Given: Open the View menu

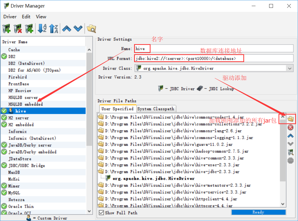Looking at the screenshot, I should [41, 17].
